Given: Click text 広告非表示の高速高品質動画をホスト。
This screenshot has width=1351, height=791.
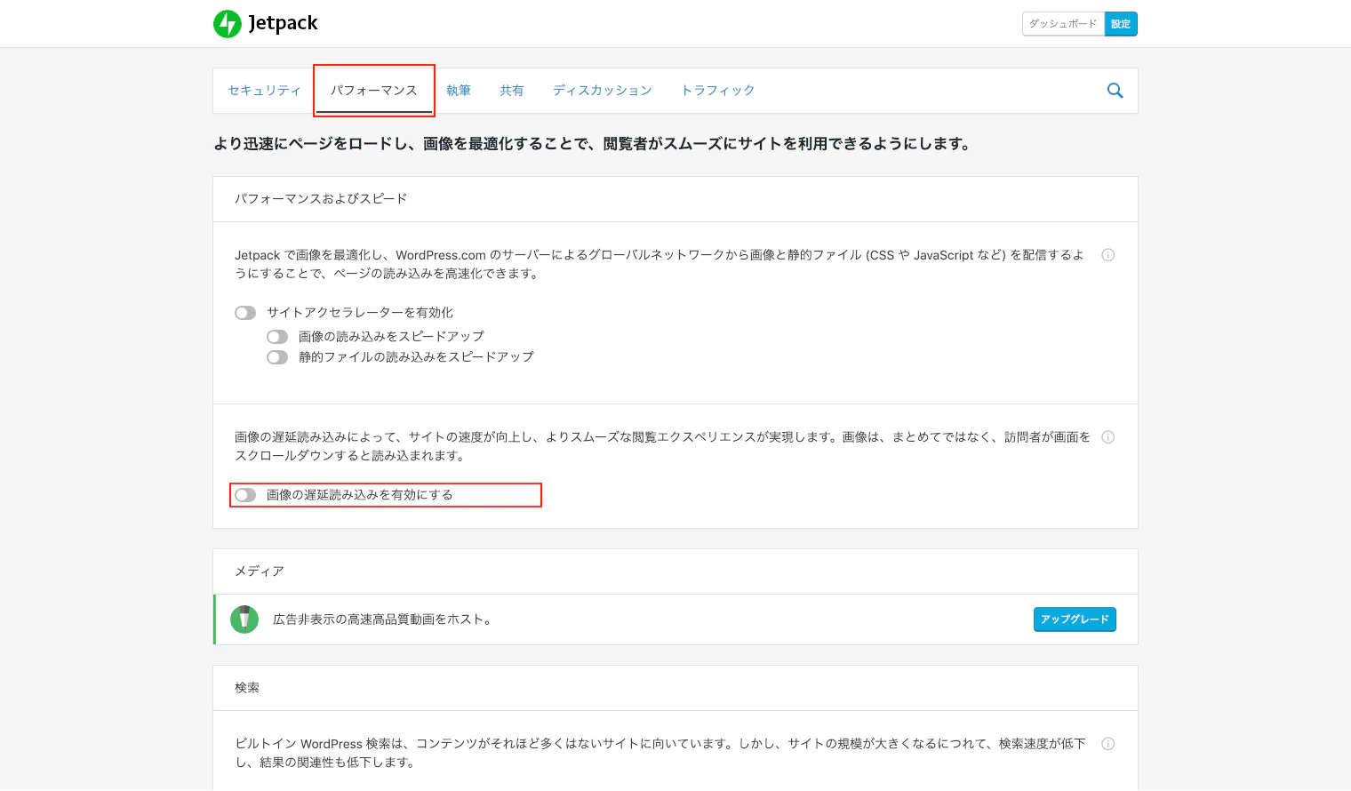Looking at the screenshot, I should (382, 619).
